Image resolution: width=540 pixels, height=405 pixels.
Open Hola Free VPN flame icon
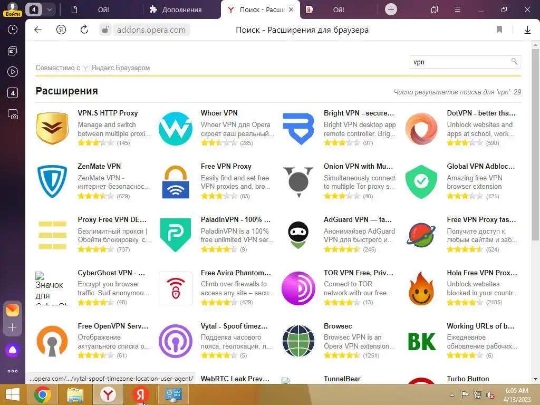pos(421,288)
